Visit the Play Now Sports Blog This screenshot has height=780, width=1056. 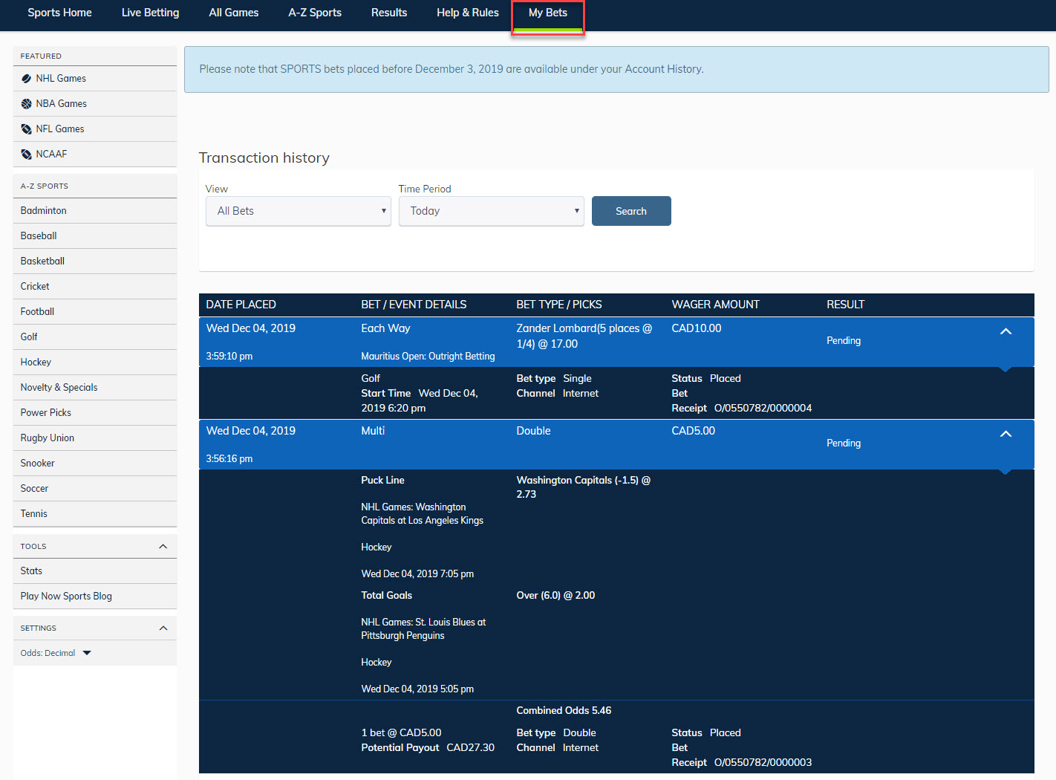[65, 596]
